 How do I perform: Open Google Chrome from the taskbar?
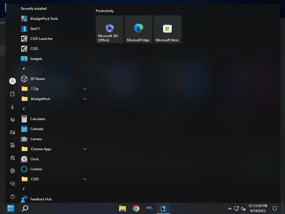136,208
